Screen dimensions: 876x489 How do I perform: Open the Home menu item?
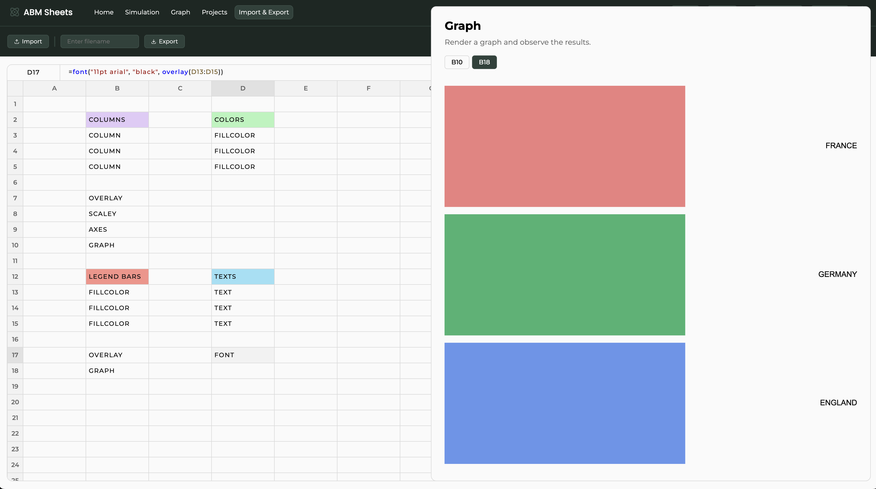click(104, 12)
